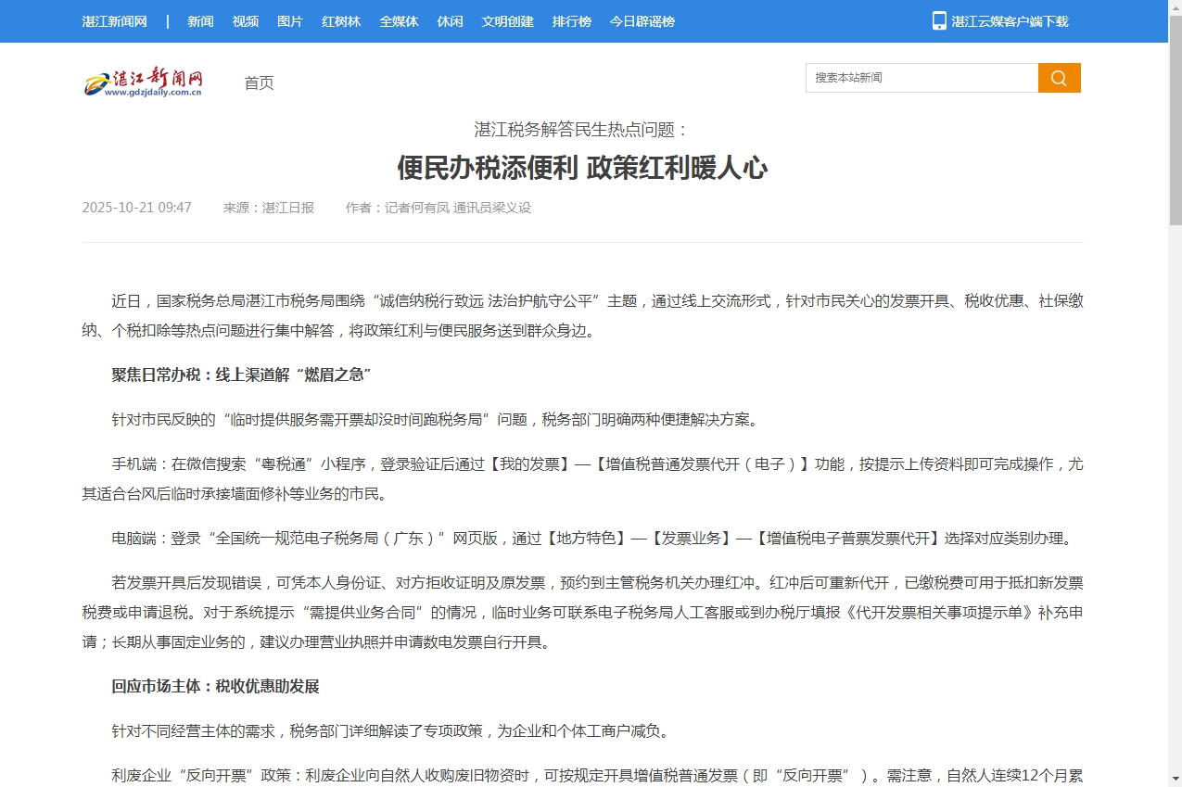Click the scrollbar up arrow
The image size is (1182, 787).
point(1175,7)
